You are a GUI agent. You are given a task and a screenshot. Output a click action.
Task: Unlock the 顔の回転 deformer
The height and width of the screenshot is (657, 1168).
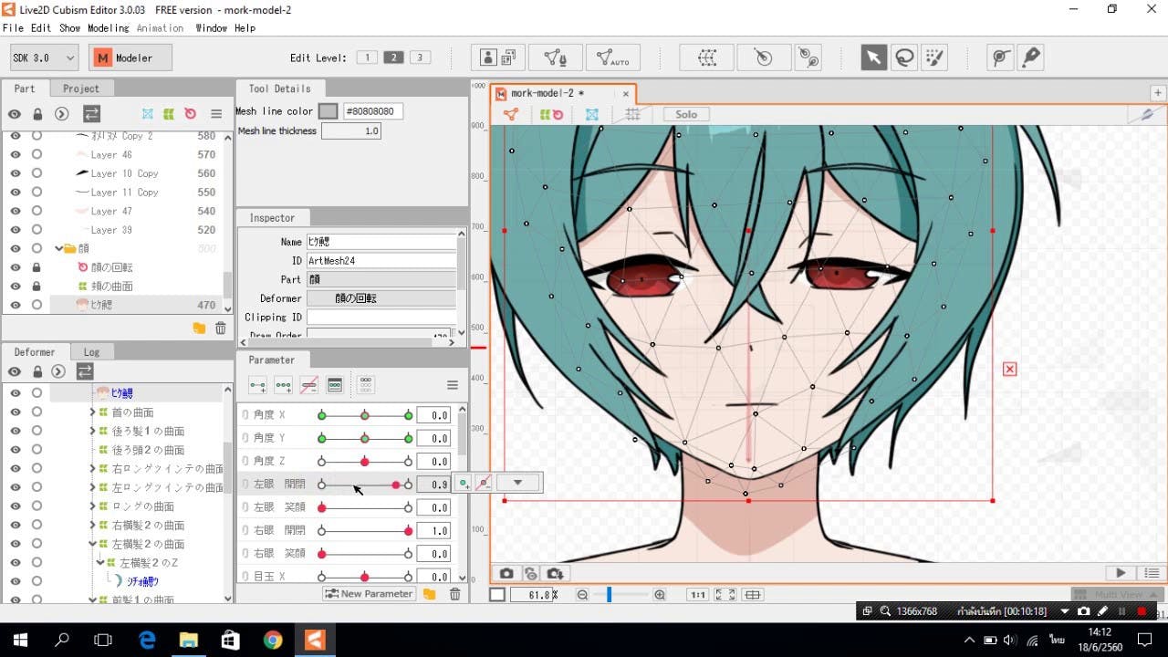(x=36, y=267)
